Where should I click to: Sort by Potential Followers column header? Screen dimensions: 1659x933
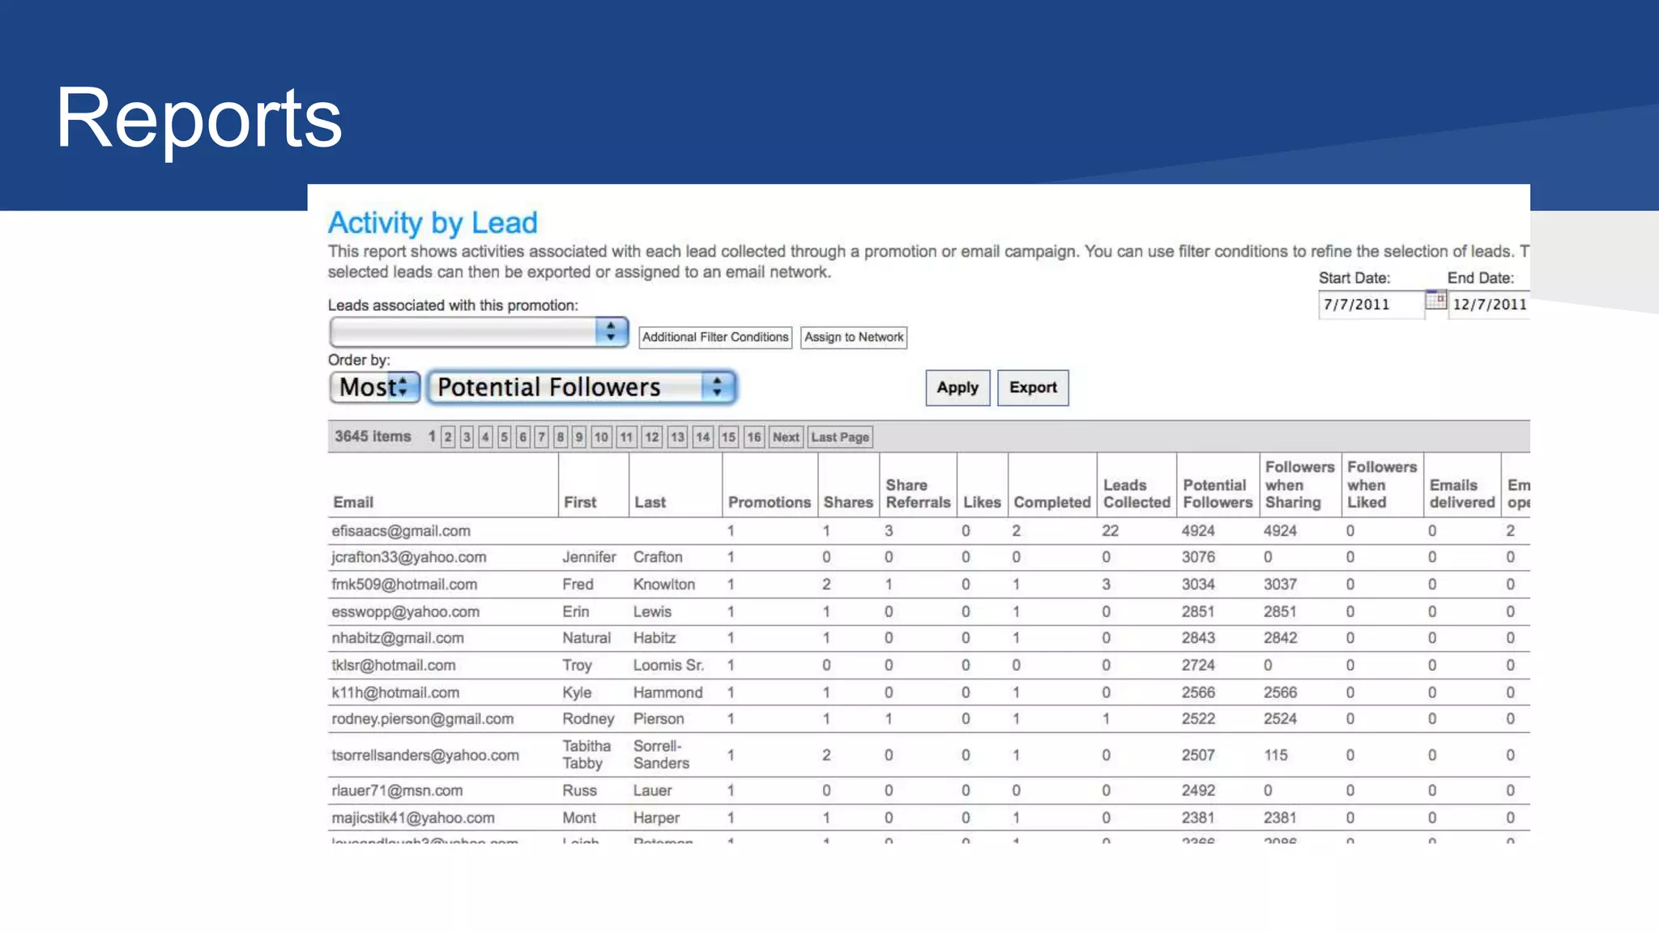tap(1217, 493)
